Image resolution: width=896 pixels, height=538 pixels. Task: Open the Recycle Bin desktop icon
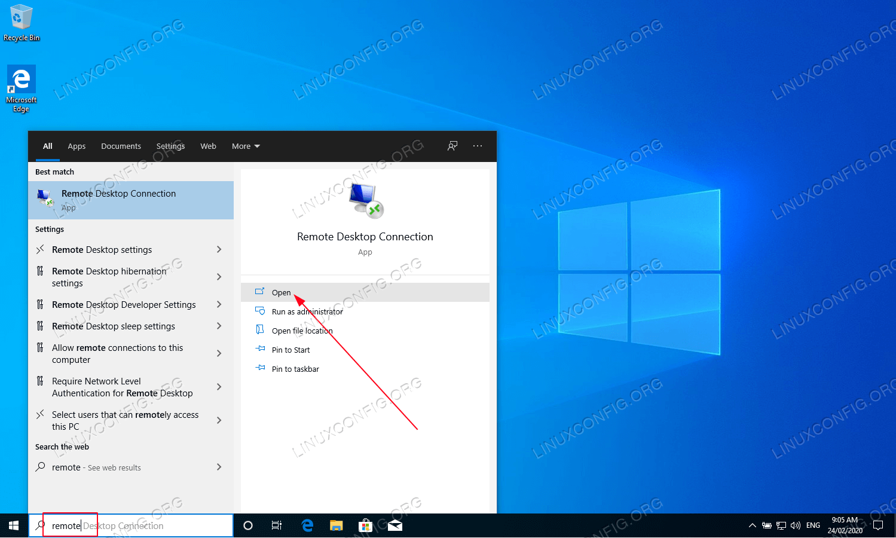tap(21, 23)
